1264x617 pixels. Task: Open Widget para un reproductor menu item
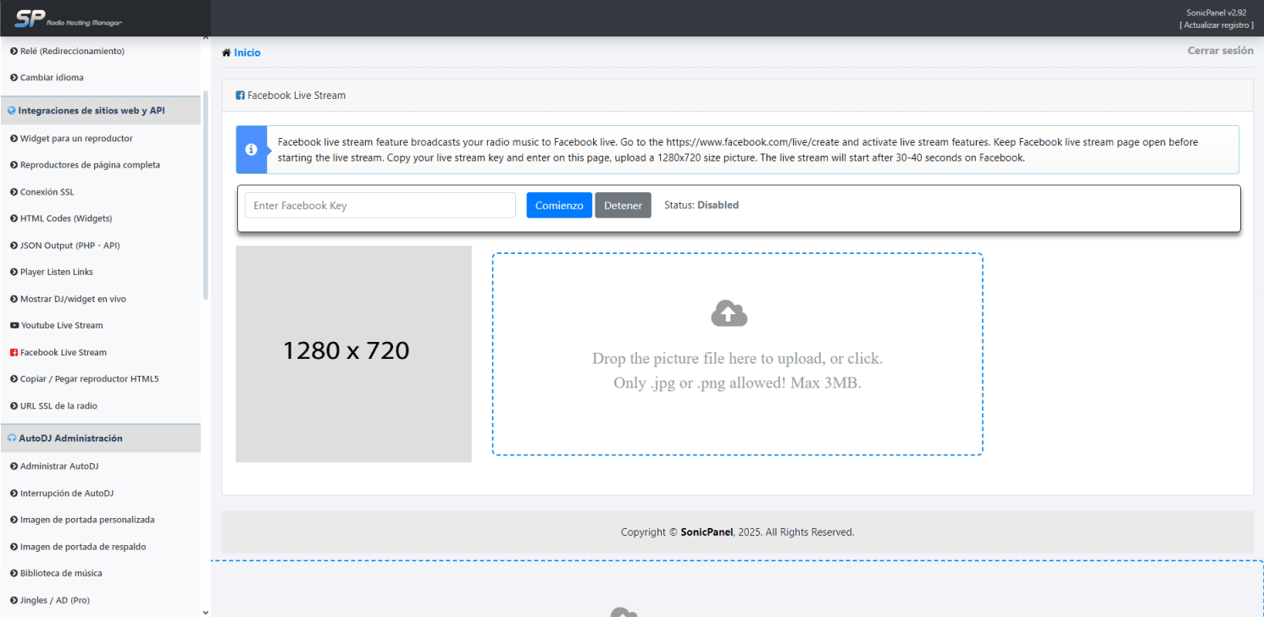pyautogui.click(x=76, y=139)
